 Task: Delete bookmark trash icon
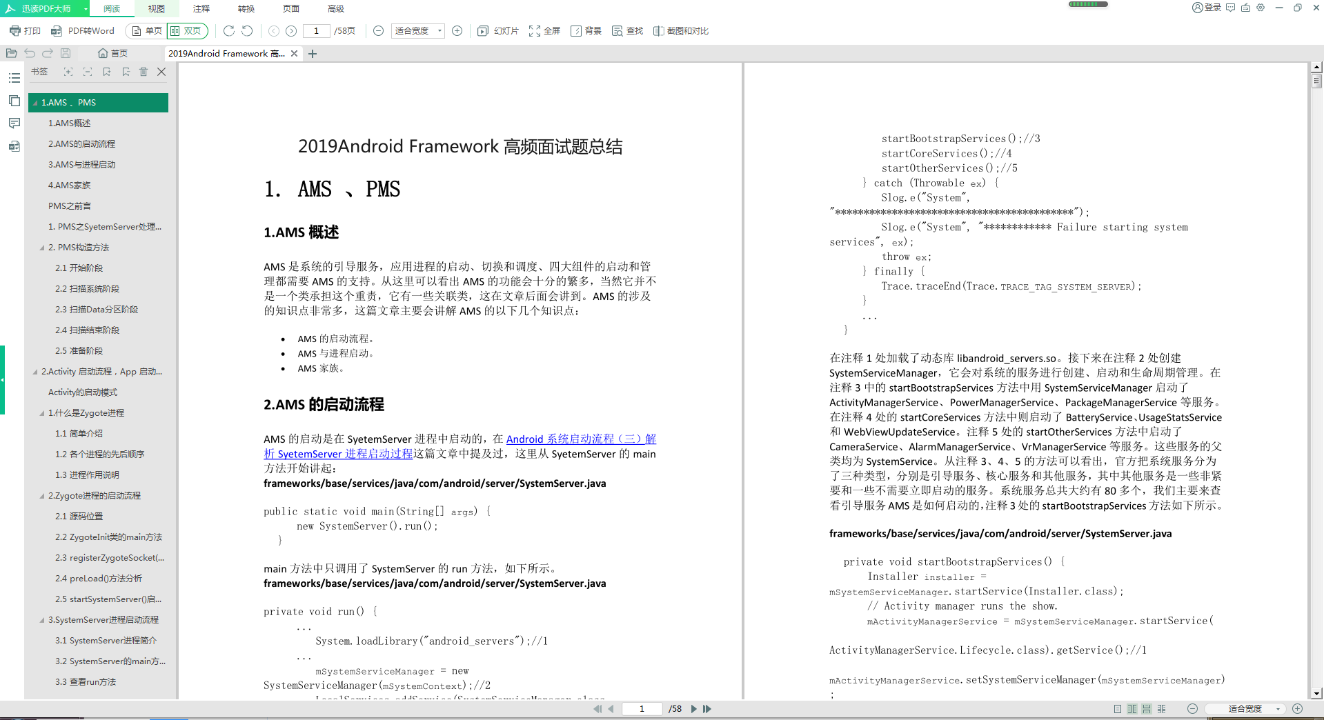click(144, 72)
